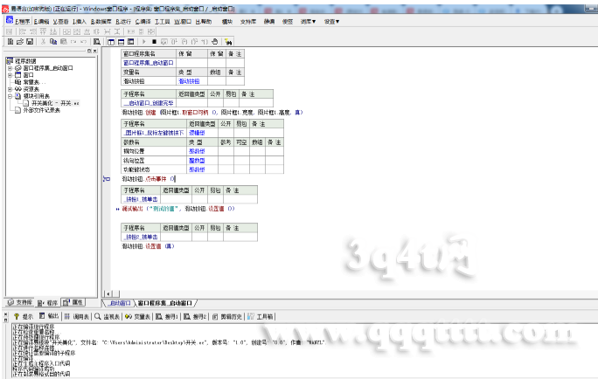Open the 设置 dropdown in the menu bar
The image size is (598, 379).
[331, 22]
